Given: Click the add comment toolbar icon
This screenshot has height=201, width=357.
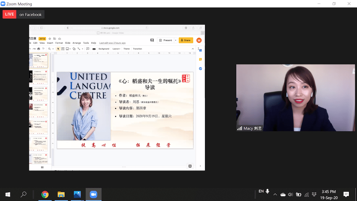Looking at the screenshot, I should coord(88,49).
